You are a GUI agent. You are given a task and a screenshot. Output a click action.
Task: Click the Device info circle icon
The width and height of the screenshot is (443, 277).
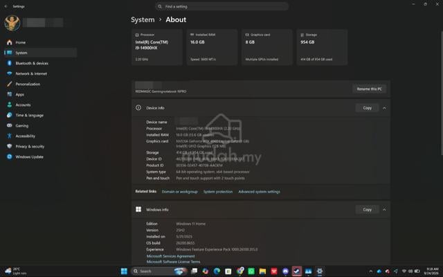tap(138, 108)
